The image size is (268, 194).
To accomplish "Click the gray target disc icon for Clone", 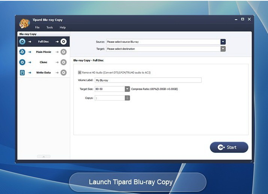I will point(63,62).
